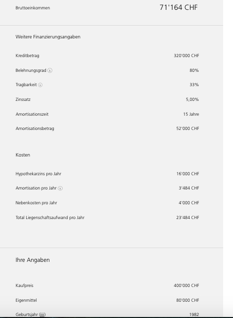Select the Zinssatz value 5,00%
This screenshot has height=318, width=233.
192,99
